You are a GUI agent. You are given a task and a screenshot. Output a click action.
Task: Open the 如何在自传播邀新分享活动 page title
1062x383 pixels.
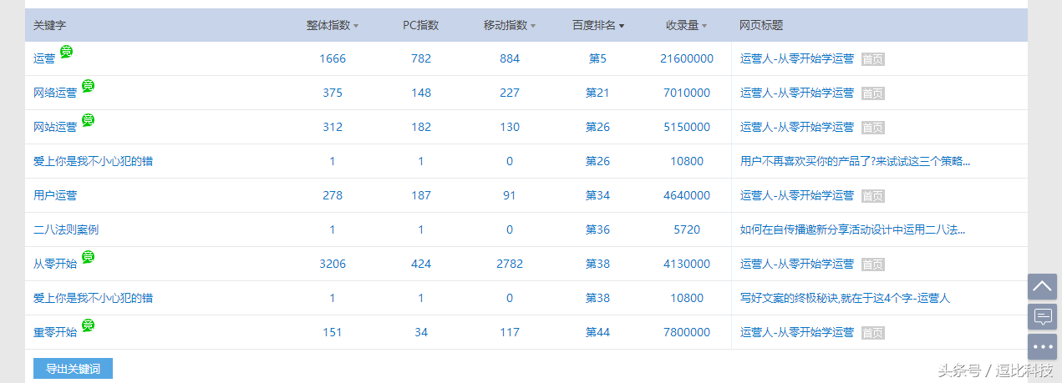pos(853,230)
